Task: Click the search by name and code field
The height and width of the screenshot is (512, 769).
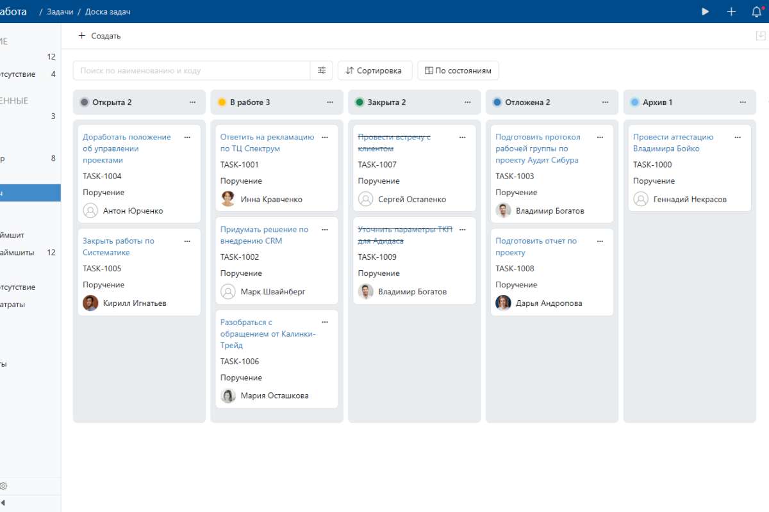Action: [x=192, y=70]
